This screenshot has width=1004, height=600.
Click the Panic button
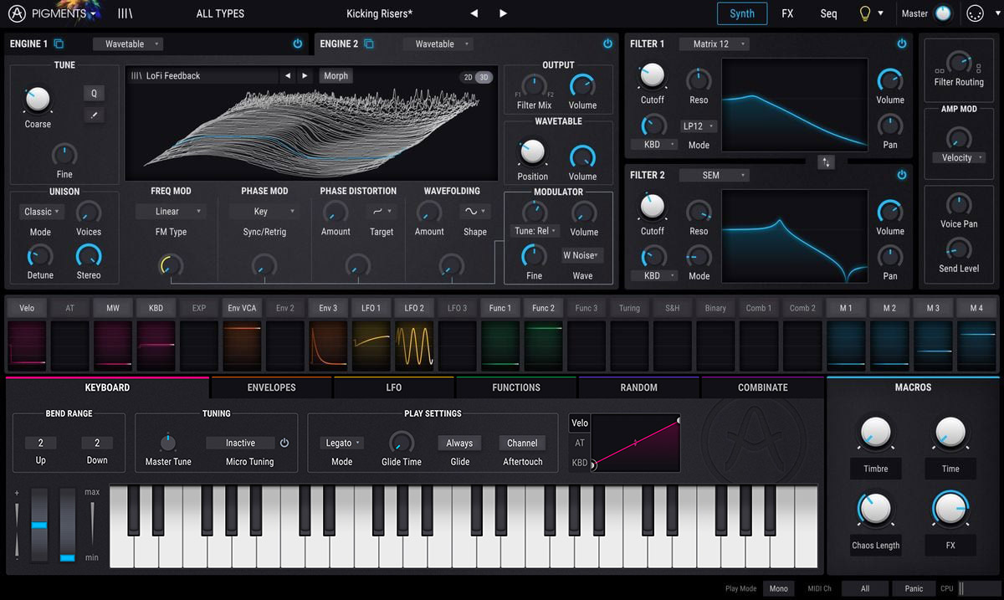(x=914, y=588)
